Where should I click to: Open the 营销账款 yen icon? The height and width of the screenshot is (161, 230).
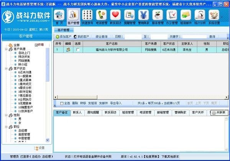pos(144,15)
